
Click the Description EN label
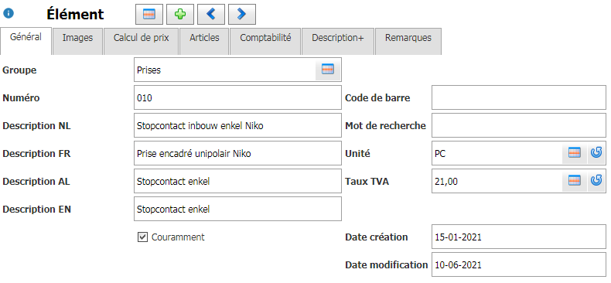(36, 210)
